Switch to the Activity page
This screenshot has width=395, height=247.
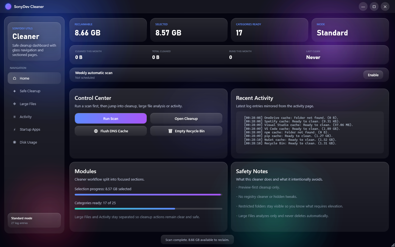tap(34, 117)
